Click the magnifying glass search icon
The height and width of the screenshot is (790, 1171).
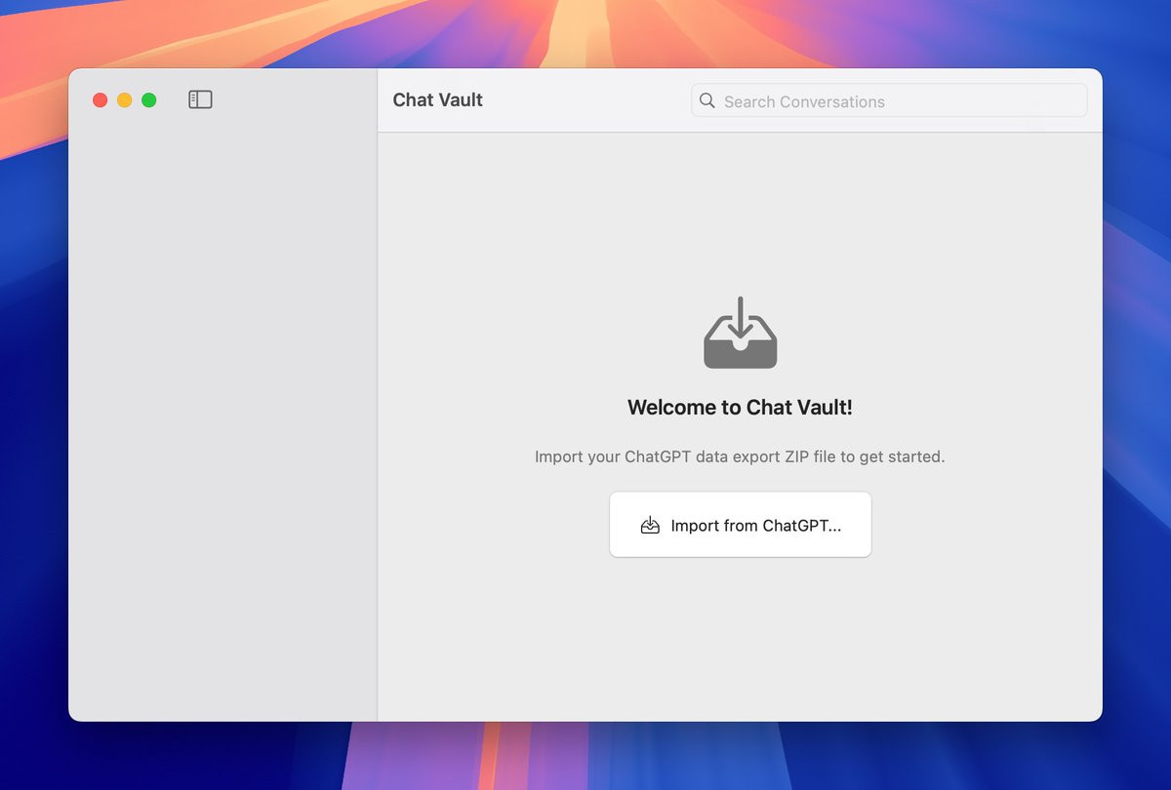(707, 100)
